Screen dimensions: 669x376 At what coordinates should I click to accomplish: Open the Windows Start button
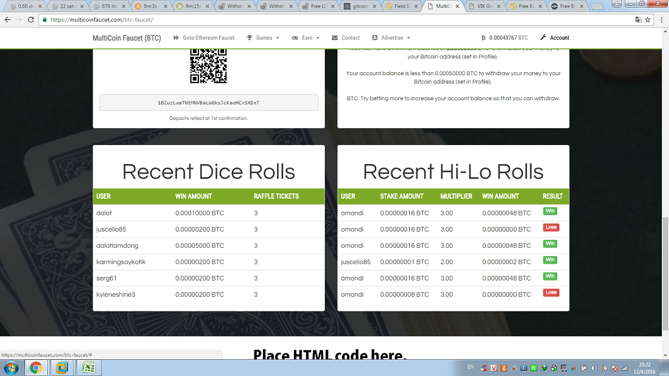click(11, 368)
